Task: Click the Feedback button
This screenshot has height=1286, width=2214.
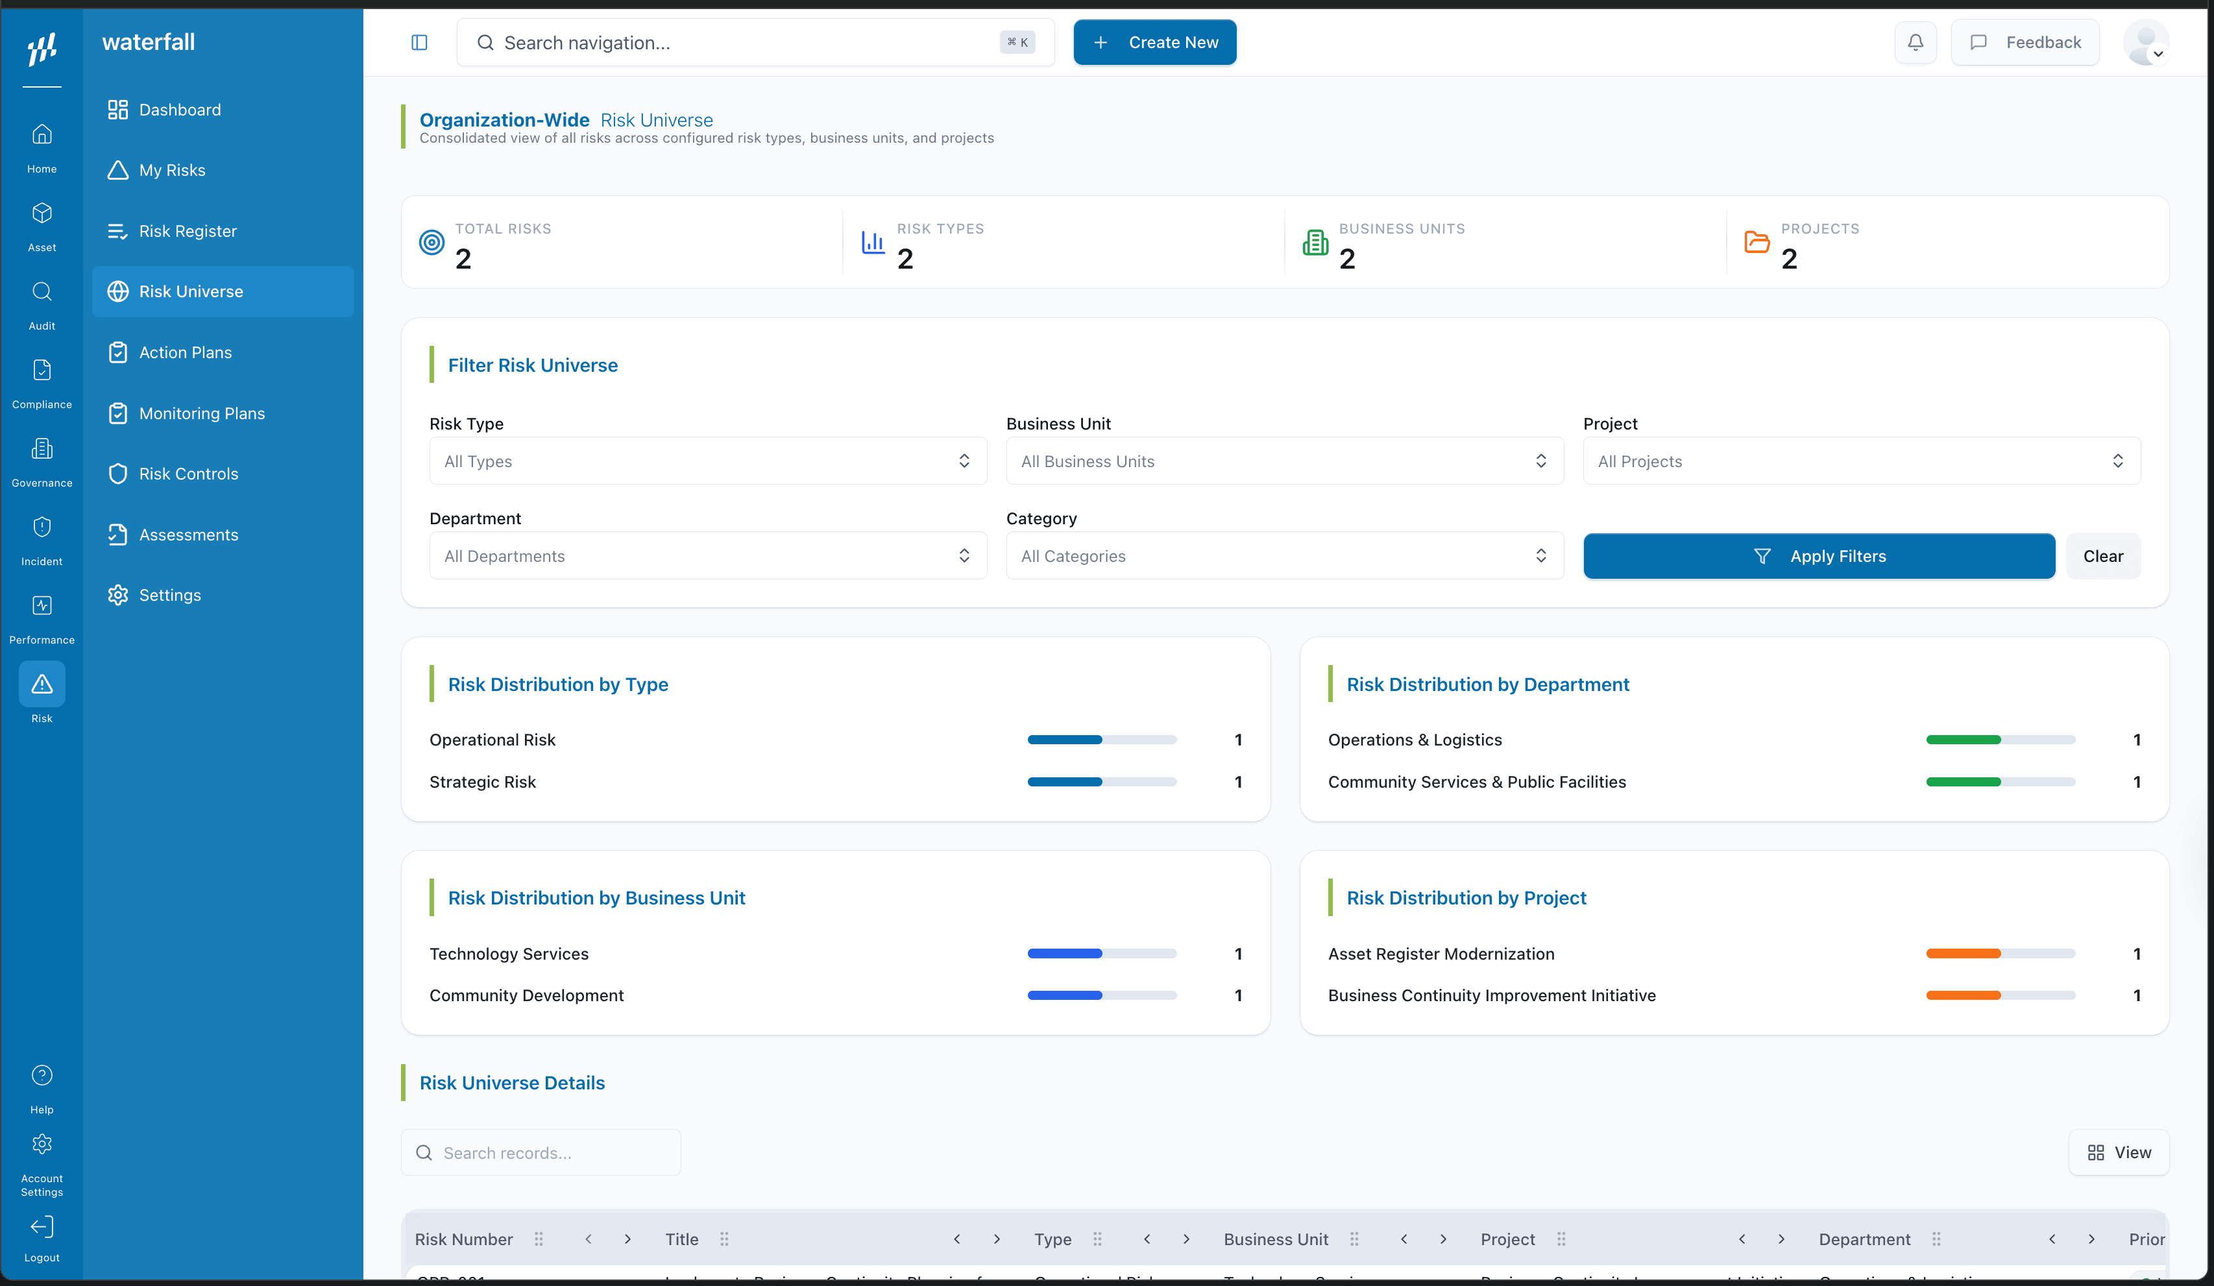Action: click(x=2025, y=42)
